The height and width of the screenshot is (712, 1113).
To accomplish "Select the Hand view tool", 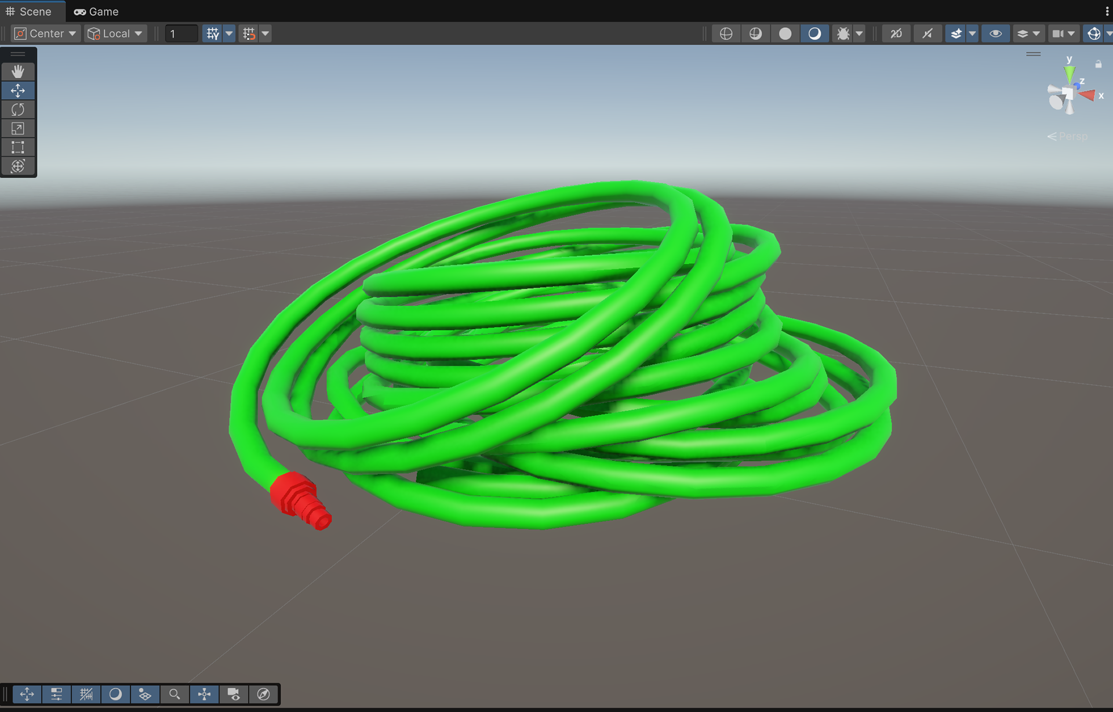I will [x=18, y=71].
